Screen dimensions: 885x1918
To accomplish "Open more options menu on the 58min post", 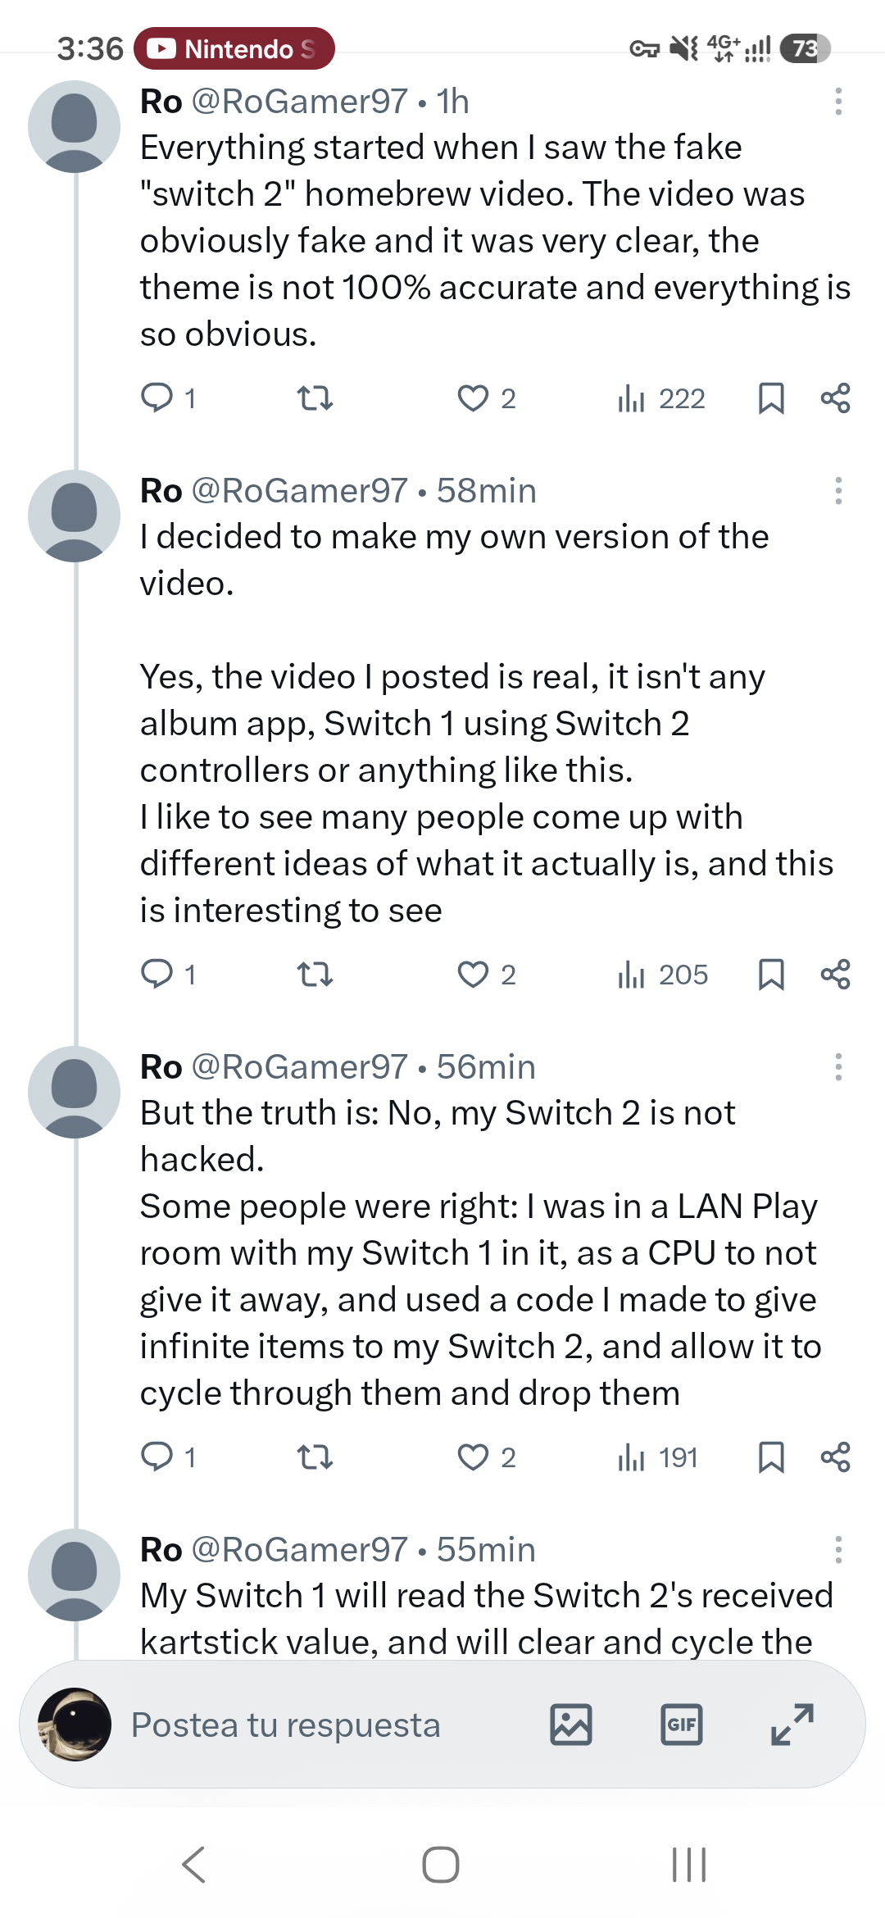I will 837,491.
